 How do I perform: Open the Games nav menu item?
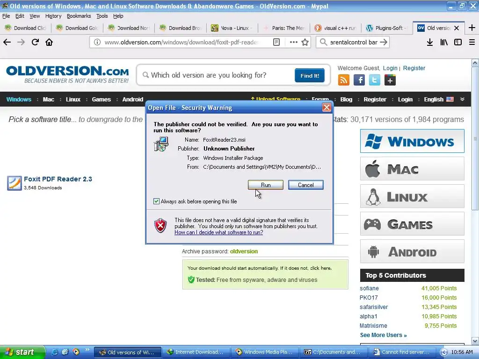tap(101, 100)
